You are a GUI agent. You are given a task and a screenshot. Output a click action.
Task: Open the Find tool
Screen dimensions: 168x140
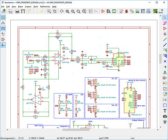coord(49,11)
